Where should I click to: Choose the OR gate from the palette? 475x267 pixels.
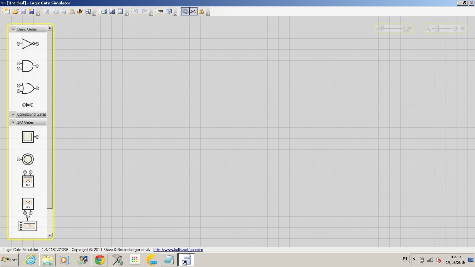27,88
